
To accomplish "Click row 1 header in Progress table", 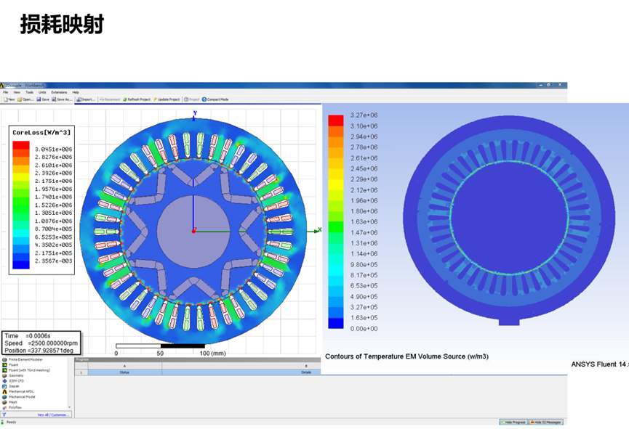I will point(81,372).
